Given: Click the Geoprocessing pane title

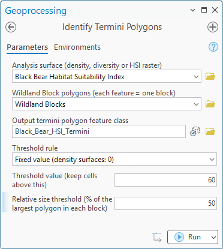Looking at the screenshot, I should [x=36, y=11].
